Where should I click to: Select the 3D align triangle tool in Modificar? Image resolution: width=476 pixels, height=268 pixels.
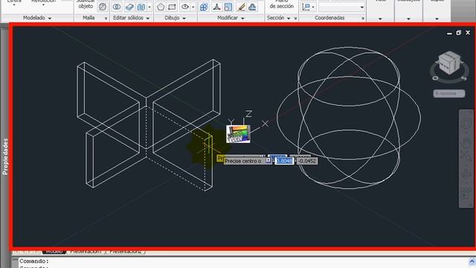[x=216, y=7]
